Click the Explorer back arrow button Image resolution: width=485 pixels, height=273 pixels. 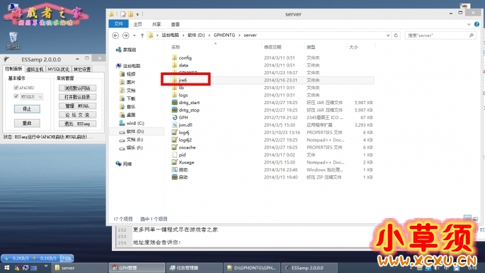[x=117, y=35]
